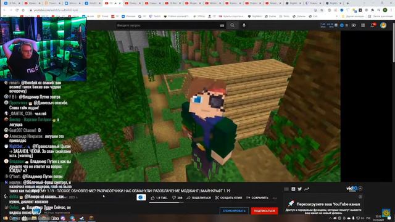Click the taskbar clock
395x222 pixels.
point(378,218)
